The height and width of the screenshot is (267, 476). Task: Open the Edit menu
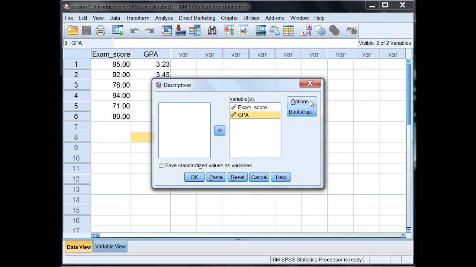(83, 18)
